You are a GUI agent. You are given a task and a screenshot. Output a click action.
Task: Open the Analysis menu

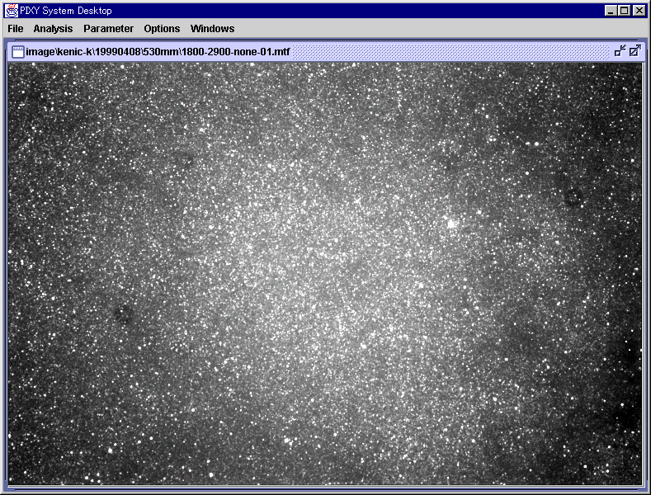(53, 29)
